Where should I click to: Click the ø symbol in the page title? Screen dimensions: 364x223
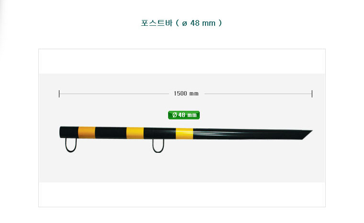pos(184,23)
